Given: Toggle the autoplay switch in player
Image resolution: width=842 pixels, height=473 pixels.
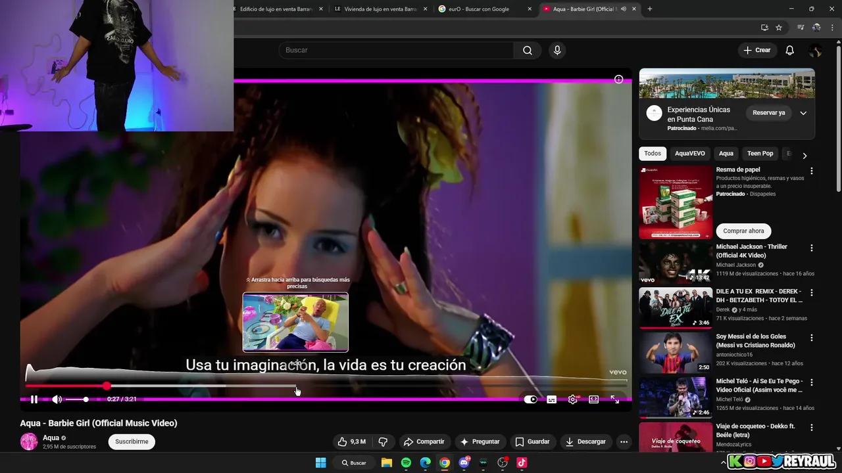Looking at the screenshot, I should click(531, 399).
